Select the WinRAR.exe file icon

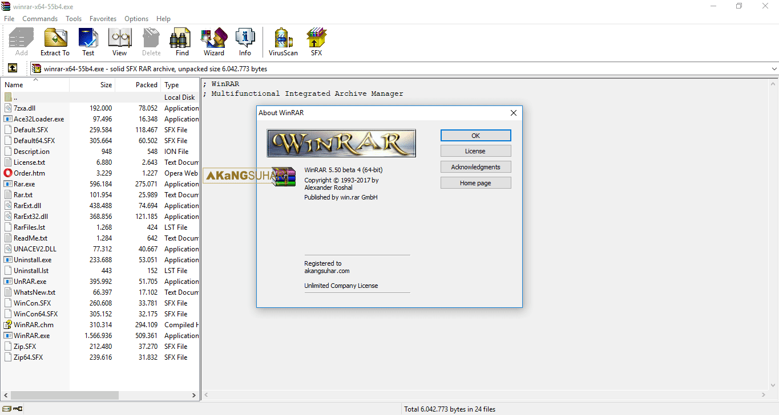[8, 336]
